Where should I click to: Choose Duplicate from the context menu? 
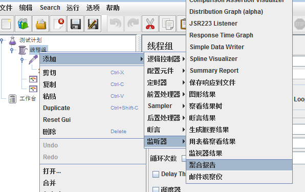tap(92, 108)
